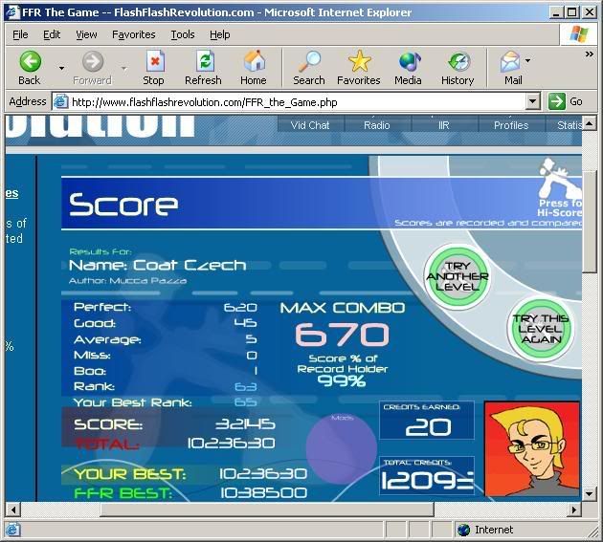Viewport: 603px width, 542px height.
Task: Open the Search toolbar icon
Action: [308, 62]
